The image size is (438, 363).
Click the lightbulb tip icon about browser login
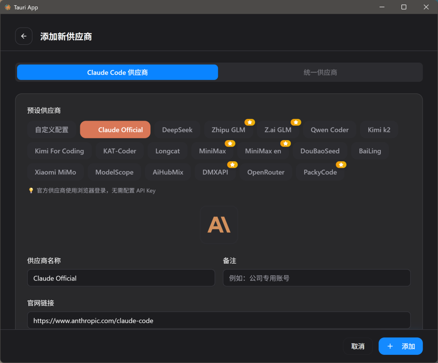click(x=31, y=190)
